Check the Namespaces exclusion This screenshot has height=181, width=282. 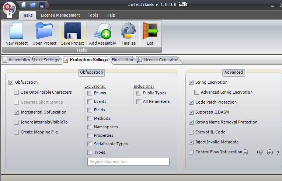coord(90,127)
